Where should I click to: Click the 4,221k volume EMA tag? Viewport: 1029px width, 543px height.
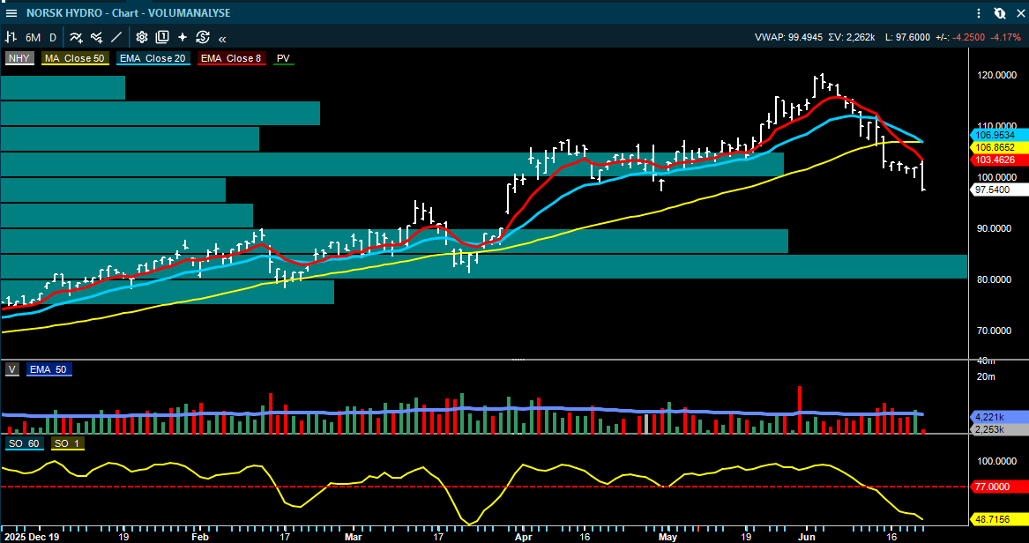click(998, 416)
